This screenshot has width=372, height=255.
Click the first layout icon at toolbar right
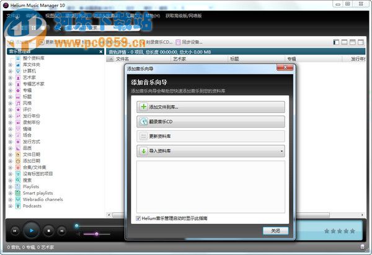tap(336, 42)
